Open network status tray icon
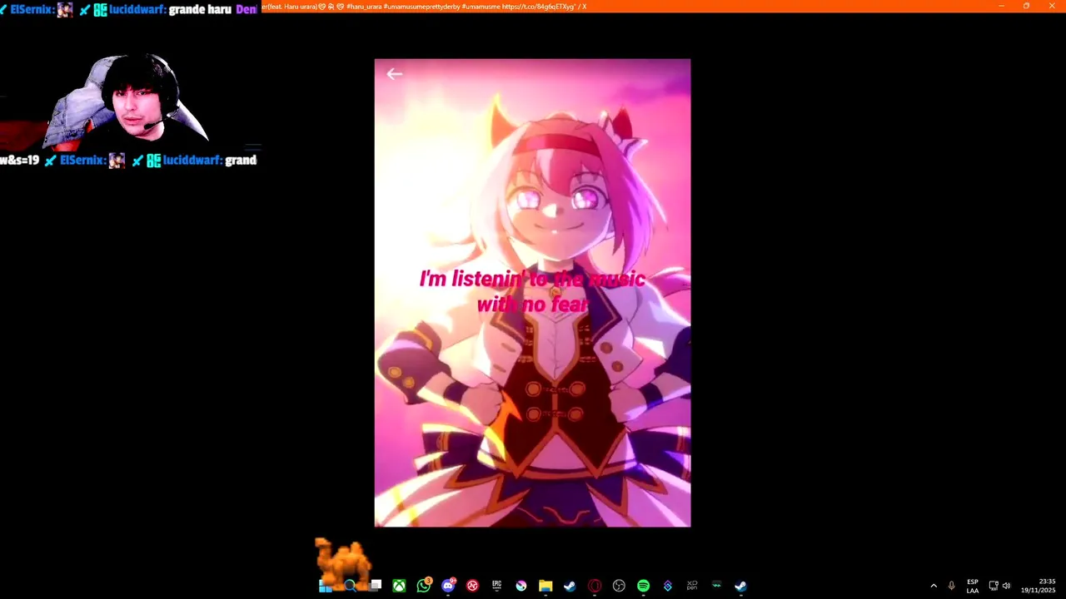The width and height of the screenshot is (1066, 599). [x=994, y=586]
